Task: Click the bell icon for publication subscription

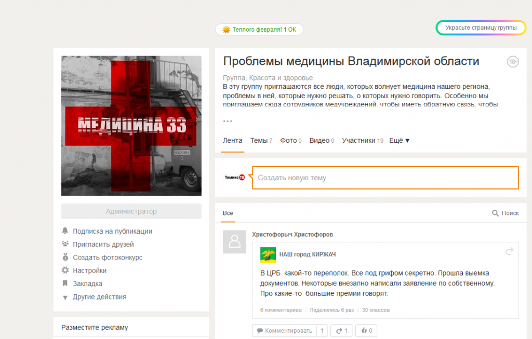Action: click(65, 231)
